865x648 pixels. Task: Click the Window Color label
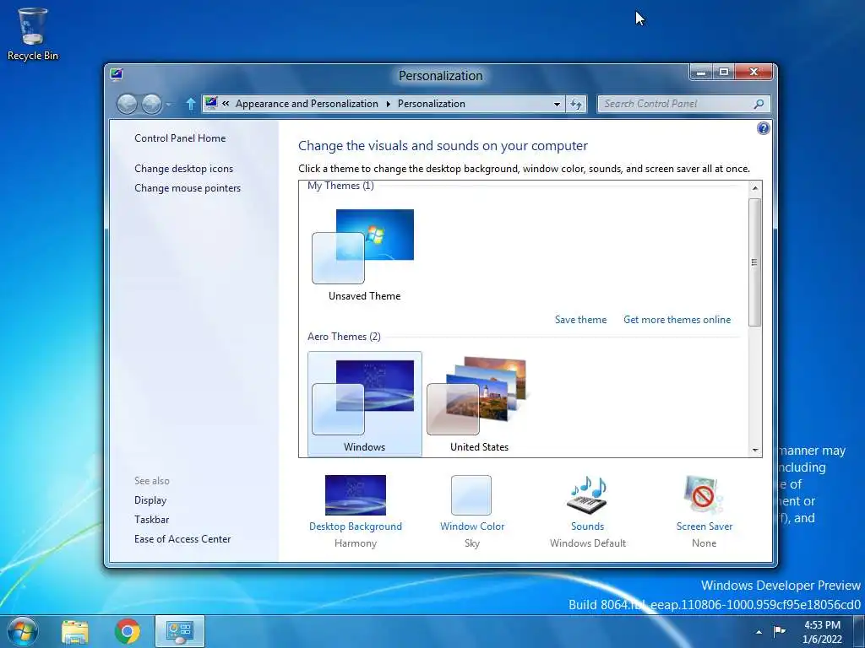(472, 526)
